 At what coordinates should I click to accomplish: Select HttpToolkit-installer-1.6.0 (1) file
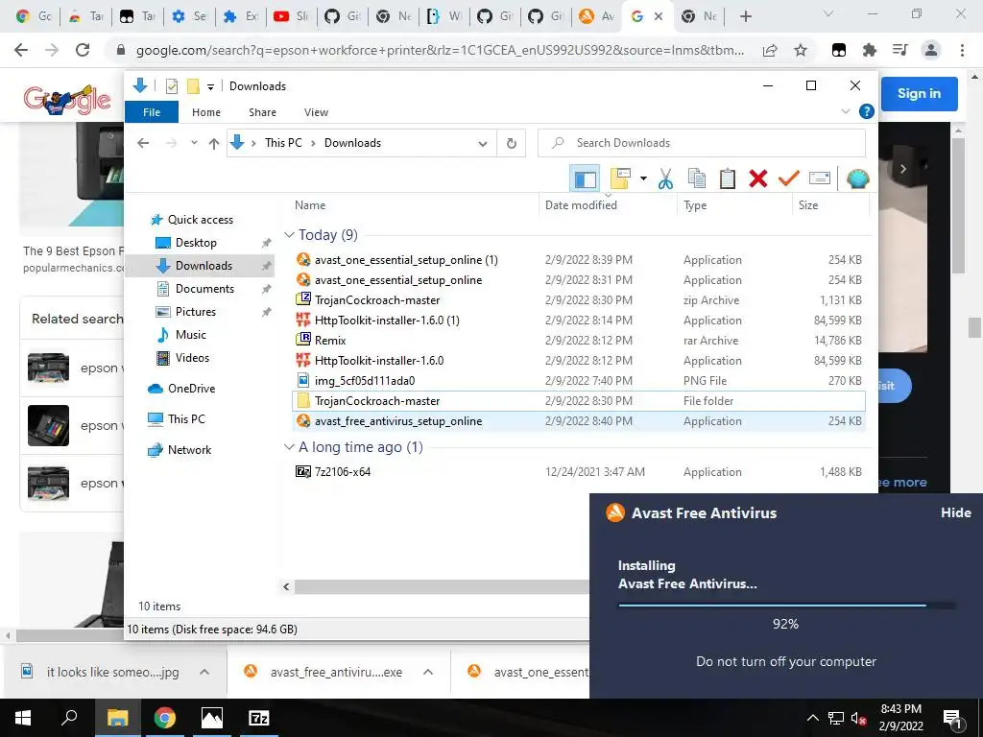[578, 321]
